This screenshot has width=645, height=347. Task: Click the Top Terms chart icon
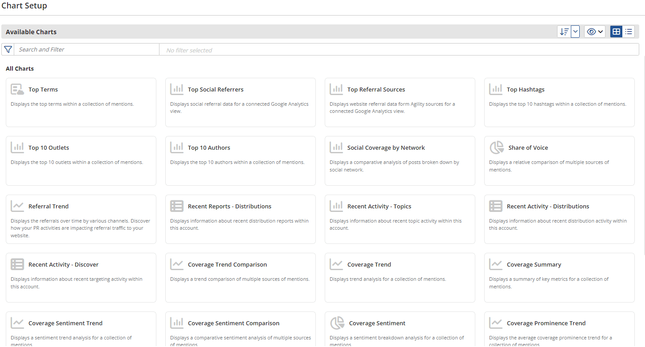click(17, 89)
